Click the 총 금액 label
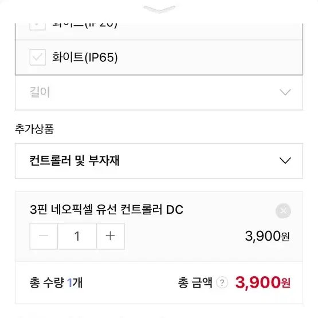The height and width of the screenshot is (318, 318). pyautogui.click(x=195, y=282)
